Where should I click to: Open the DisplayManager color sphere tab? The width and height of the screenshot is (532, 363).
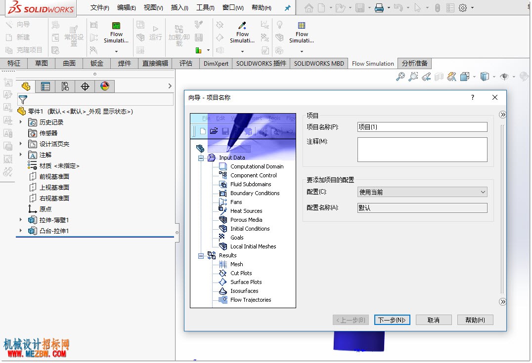(105, 86)
